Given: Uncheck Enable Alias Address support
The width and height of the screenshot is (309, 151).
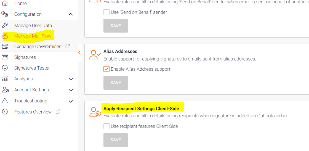Looking at the screenshot, I should 106,69.
